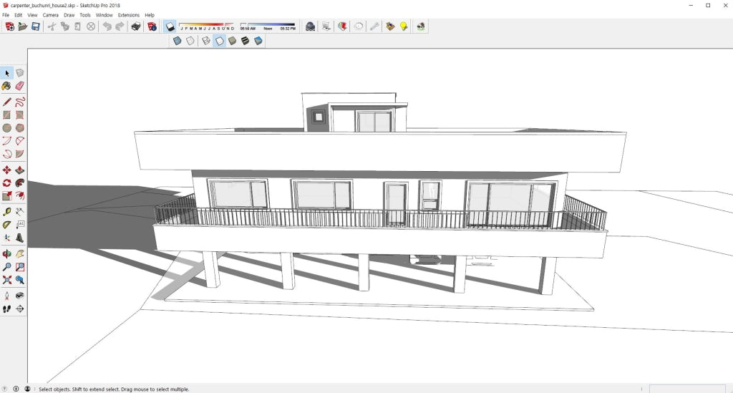
Task: Click the Print toolbar icon
Action: 136,26
